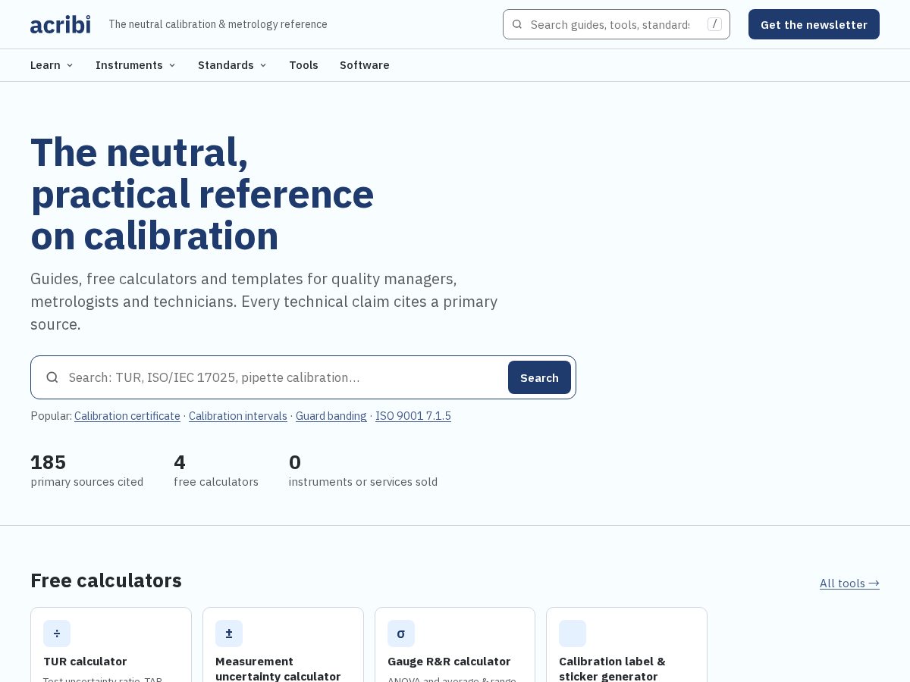This screenshot has width=910, height=682.
Task: Click the magnifier icon in hero search box
Action: coord(52,377)
